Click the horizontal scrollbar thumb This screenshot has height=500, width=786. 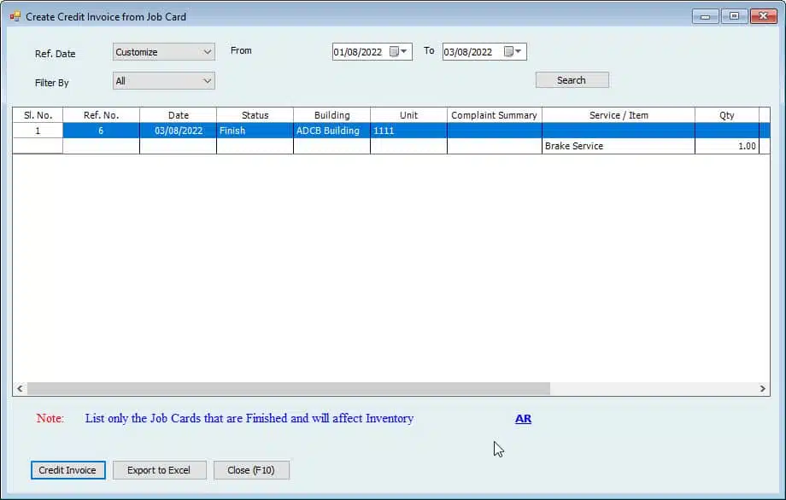[288, 389]
